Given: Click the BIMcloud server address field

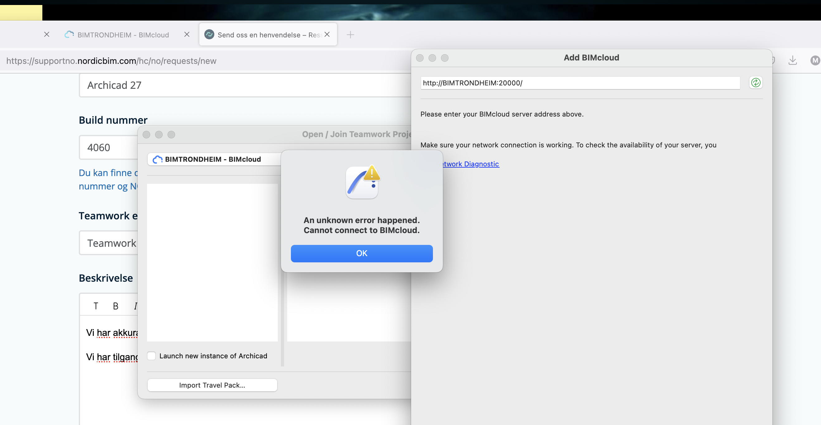Looking at the screenshot, I should (x=580, y=83).
